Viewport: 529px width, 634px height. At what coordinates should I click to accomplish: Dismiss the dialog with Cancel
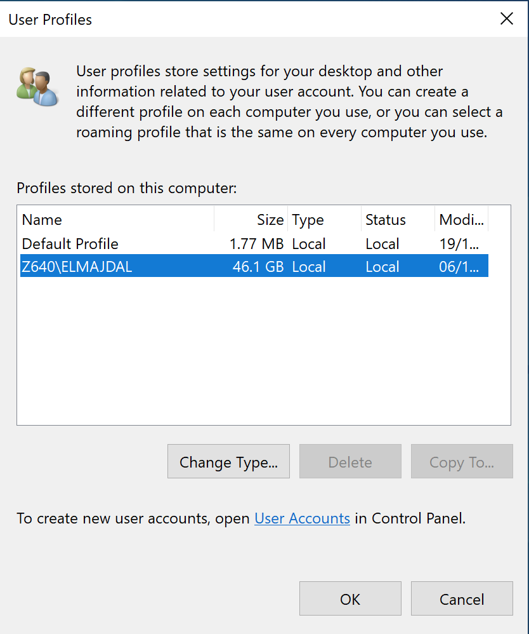coord(461,598)
